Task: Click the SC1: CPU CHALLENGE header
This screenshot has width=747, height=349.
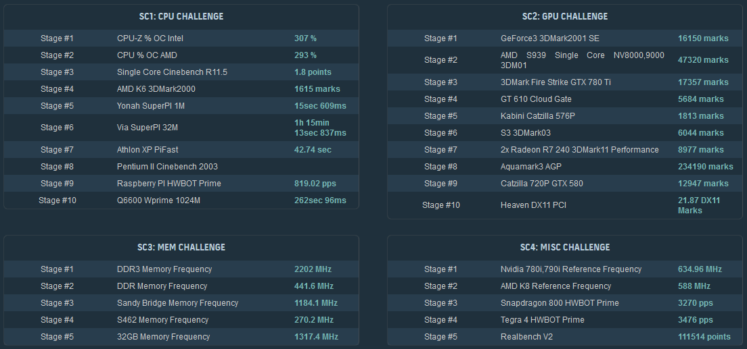Action: (181, 16)
